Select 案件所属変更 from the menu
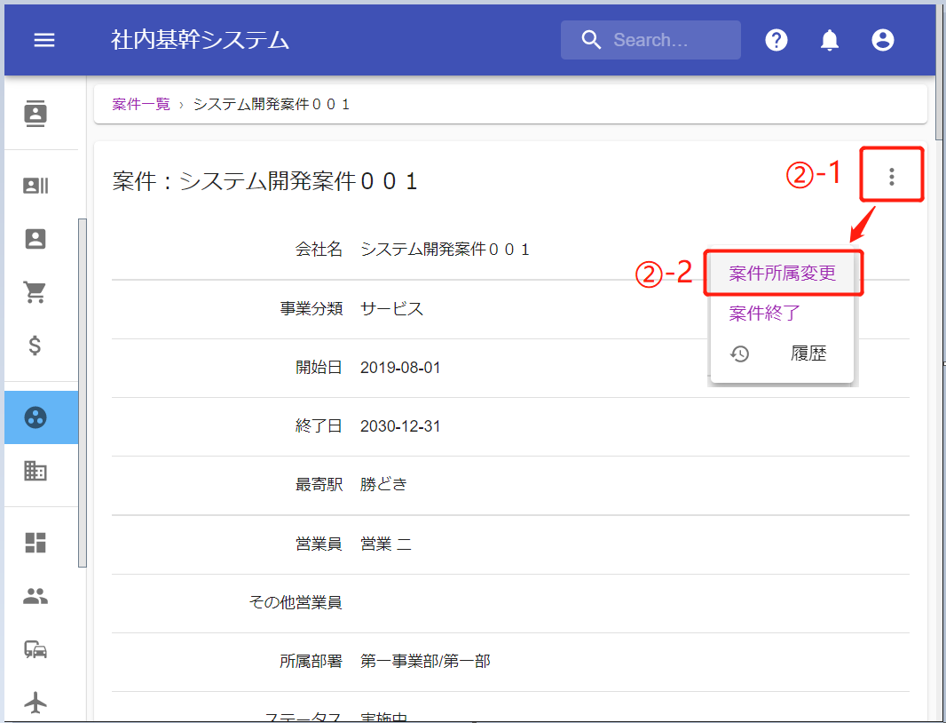Image resolution: width=946 pixels, height=723 pixels. [782, 274]
